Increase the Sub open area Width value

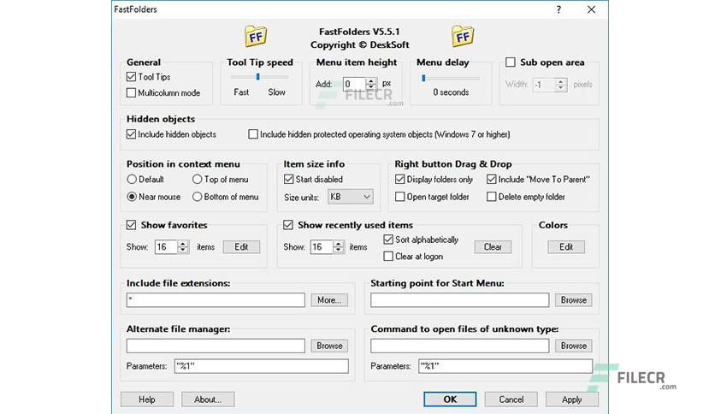tap(561, 81)
